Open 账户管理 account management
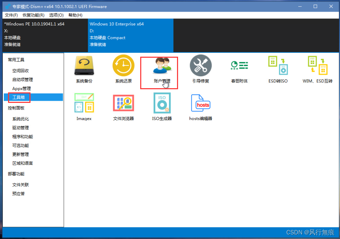340x239 pixels. click(x=162, y=71)
